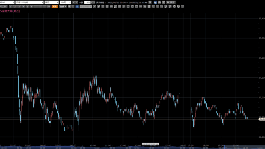Open the 登録 dropdown

click(x=63, y=7)
